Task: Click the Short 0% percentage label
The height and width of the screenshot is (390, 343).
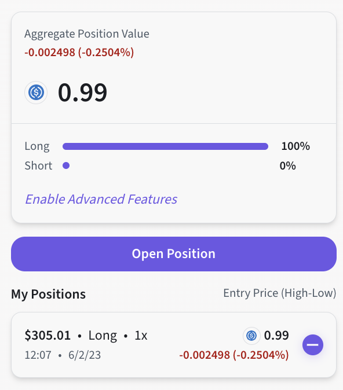Action: point(288,165)
